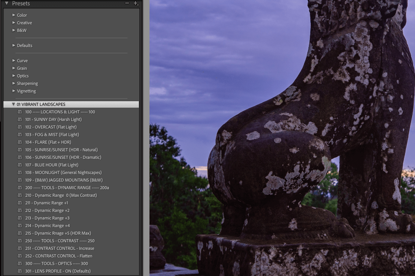415x276 pixels.
Task: Click the minus icon in Presets header
Action: (x=127, y=3)
